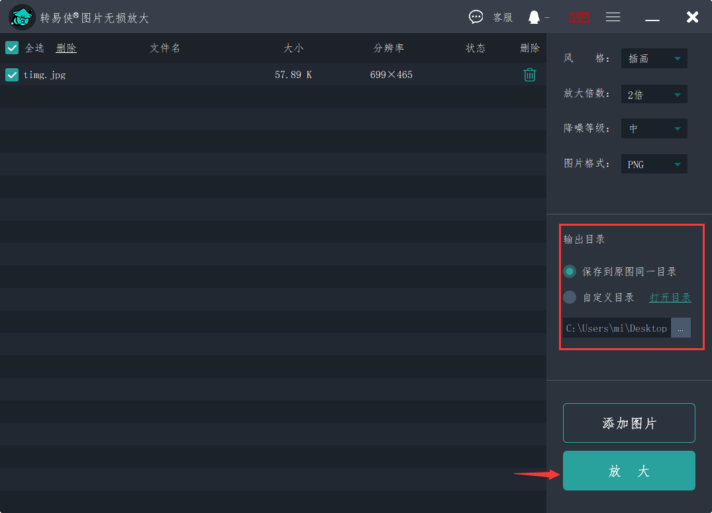Image resolution: width=712 pixels, height=513 pixels.
Task: Uncheck the timg.jpg row checkbox
Action: (x=12, y=74)
